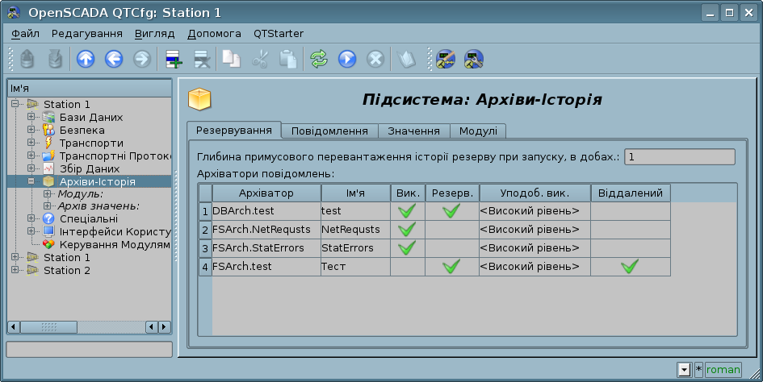Toggle the Вик. check for DBArch.test
Viewport: 763px width, 382px height.
click(x=407, y=211)
